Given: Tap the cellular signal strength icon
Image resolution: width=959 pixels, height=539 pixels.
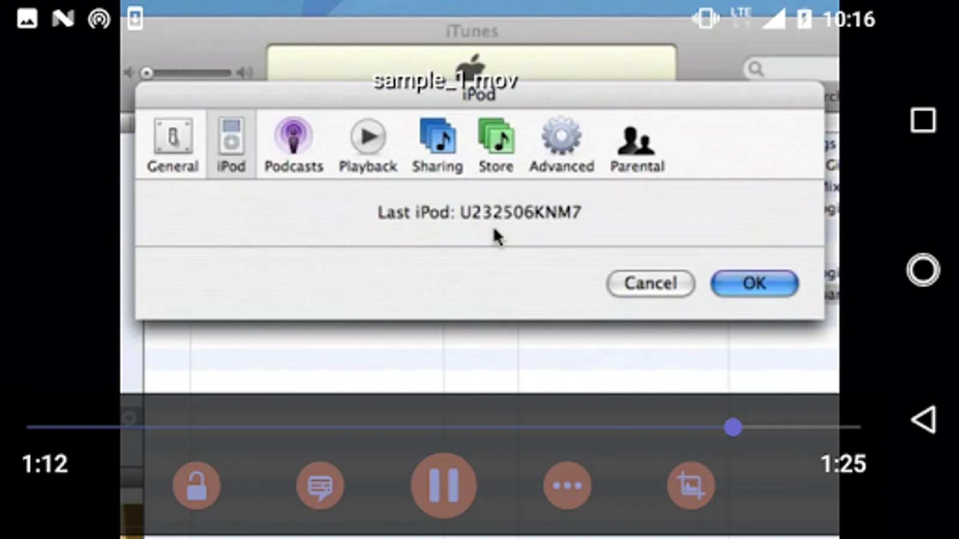Looking at the screenshot, I should pos(774,19).
